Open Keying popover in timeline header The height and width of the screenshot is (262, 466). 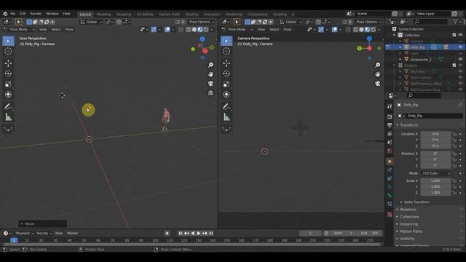click(x=44, y=233)
